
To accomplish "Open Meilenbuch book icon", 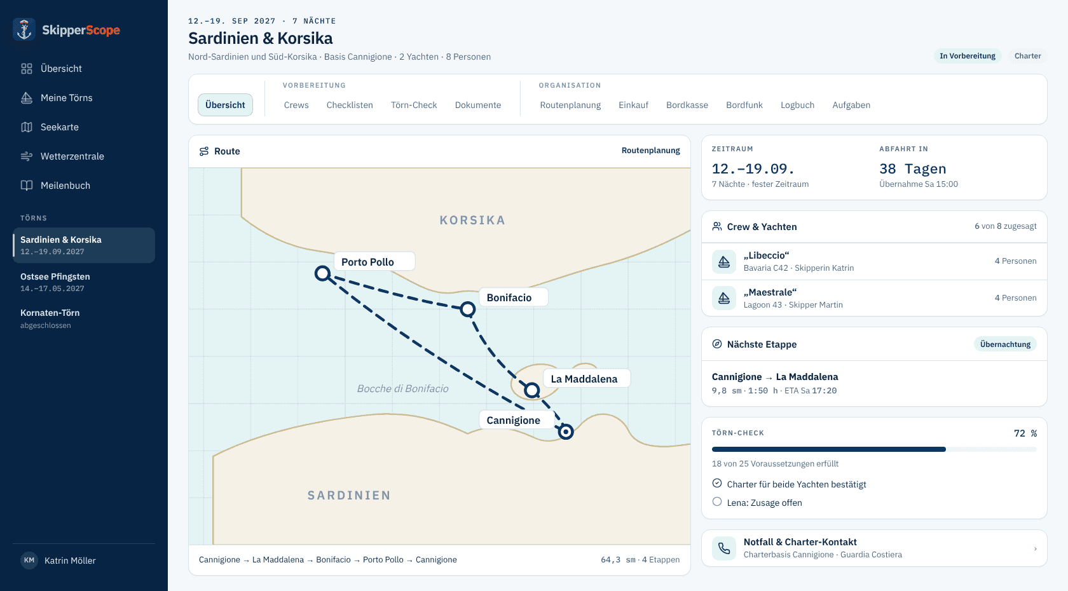I will point(27,186).
